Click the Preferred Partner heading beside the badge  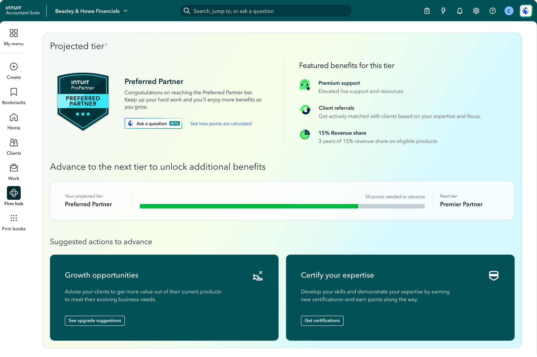coord(154,82)
